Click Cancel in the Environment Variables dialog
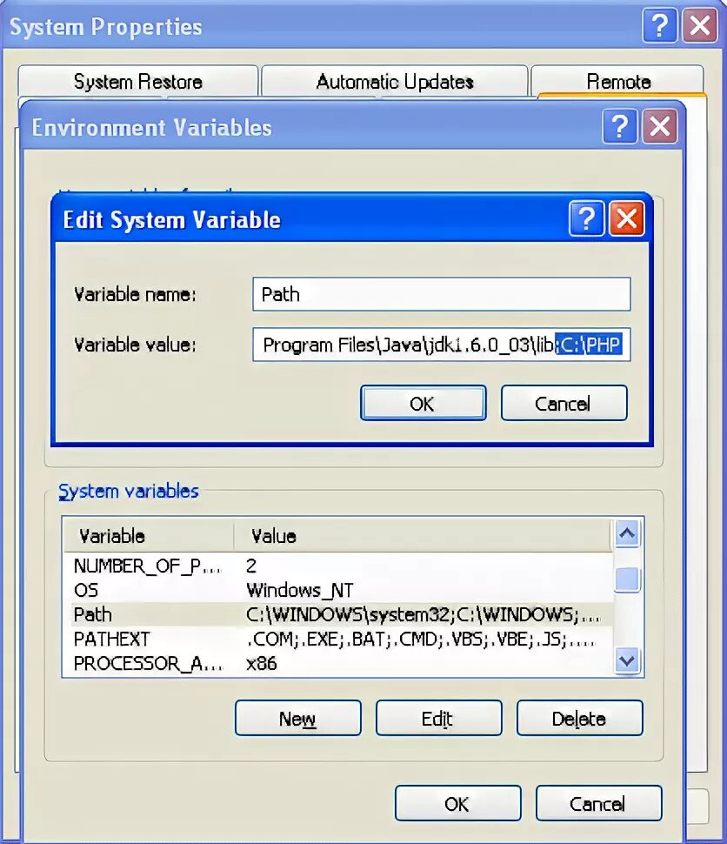Viewport: 727px width, 844px height. click(598, 803)
